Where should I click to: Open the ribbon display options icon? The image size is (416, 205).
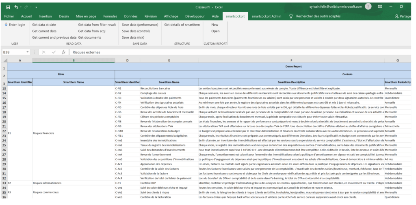(380, 7)
